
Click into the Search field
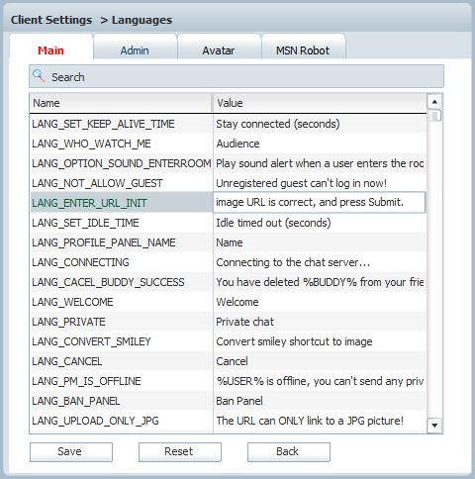[237, 76]
